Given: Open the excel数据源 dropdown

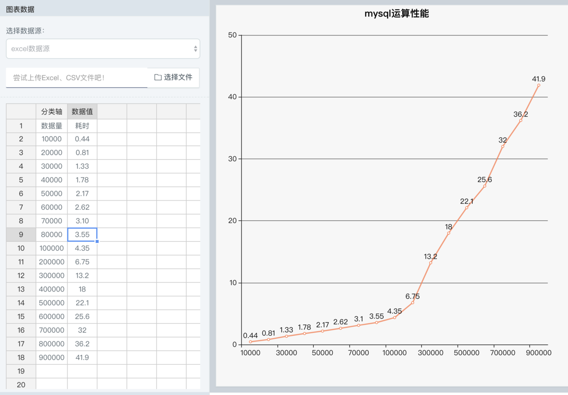Looking at the screenshot, I should point(103,49).
